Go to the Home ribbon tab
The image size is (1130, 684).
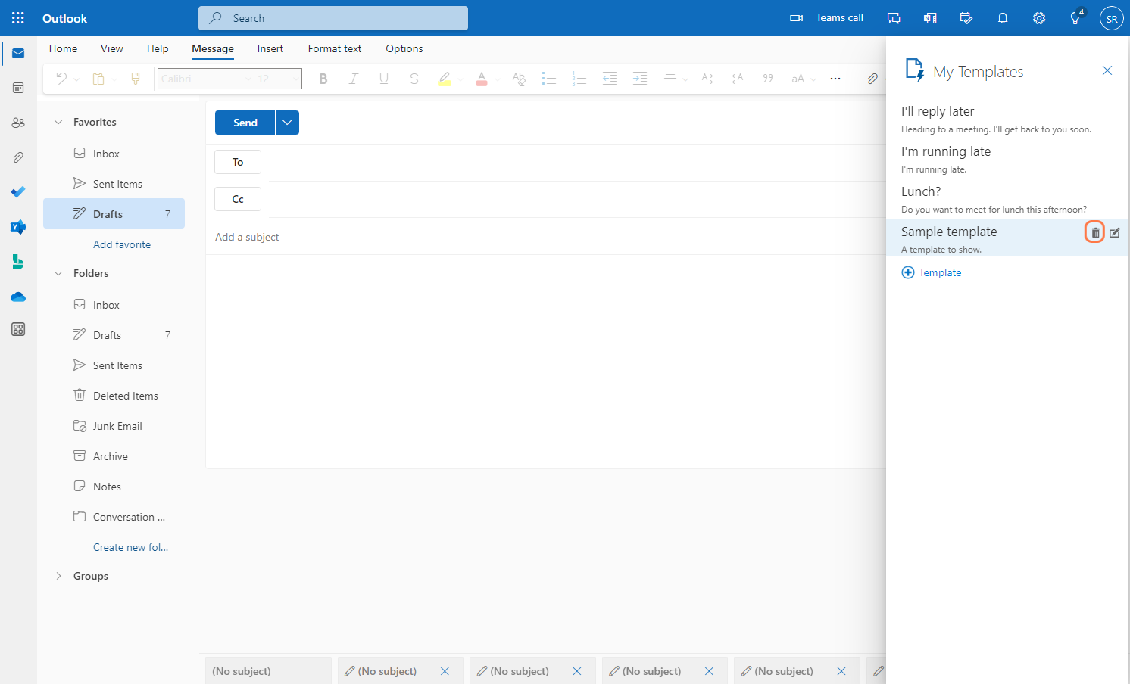tap(64, 48)
